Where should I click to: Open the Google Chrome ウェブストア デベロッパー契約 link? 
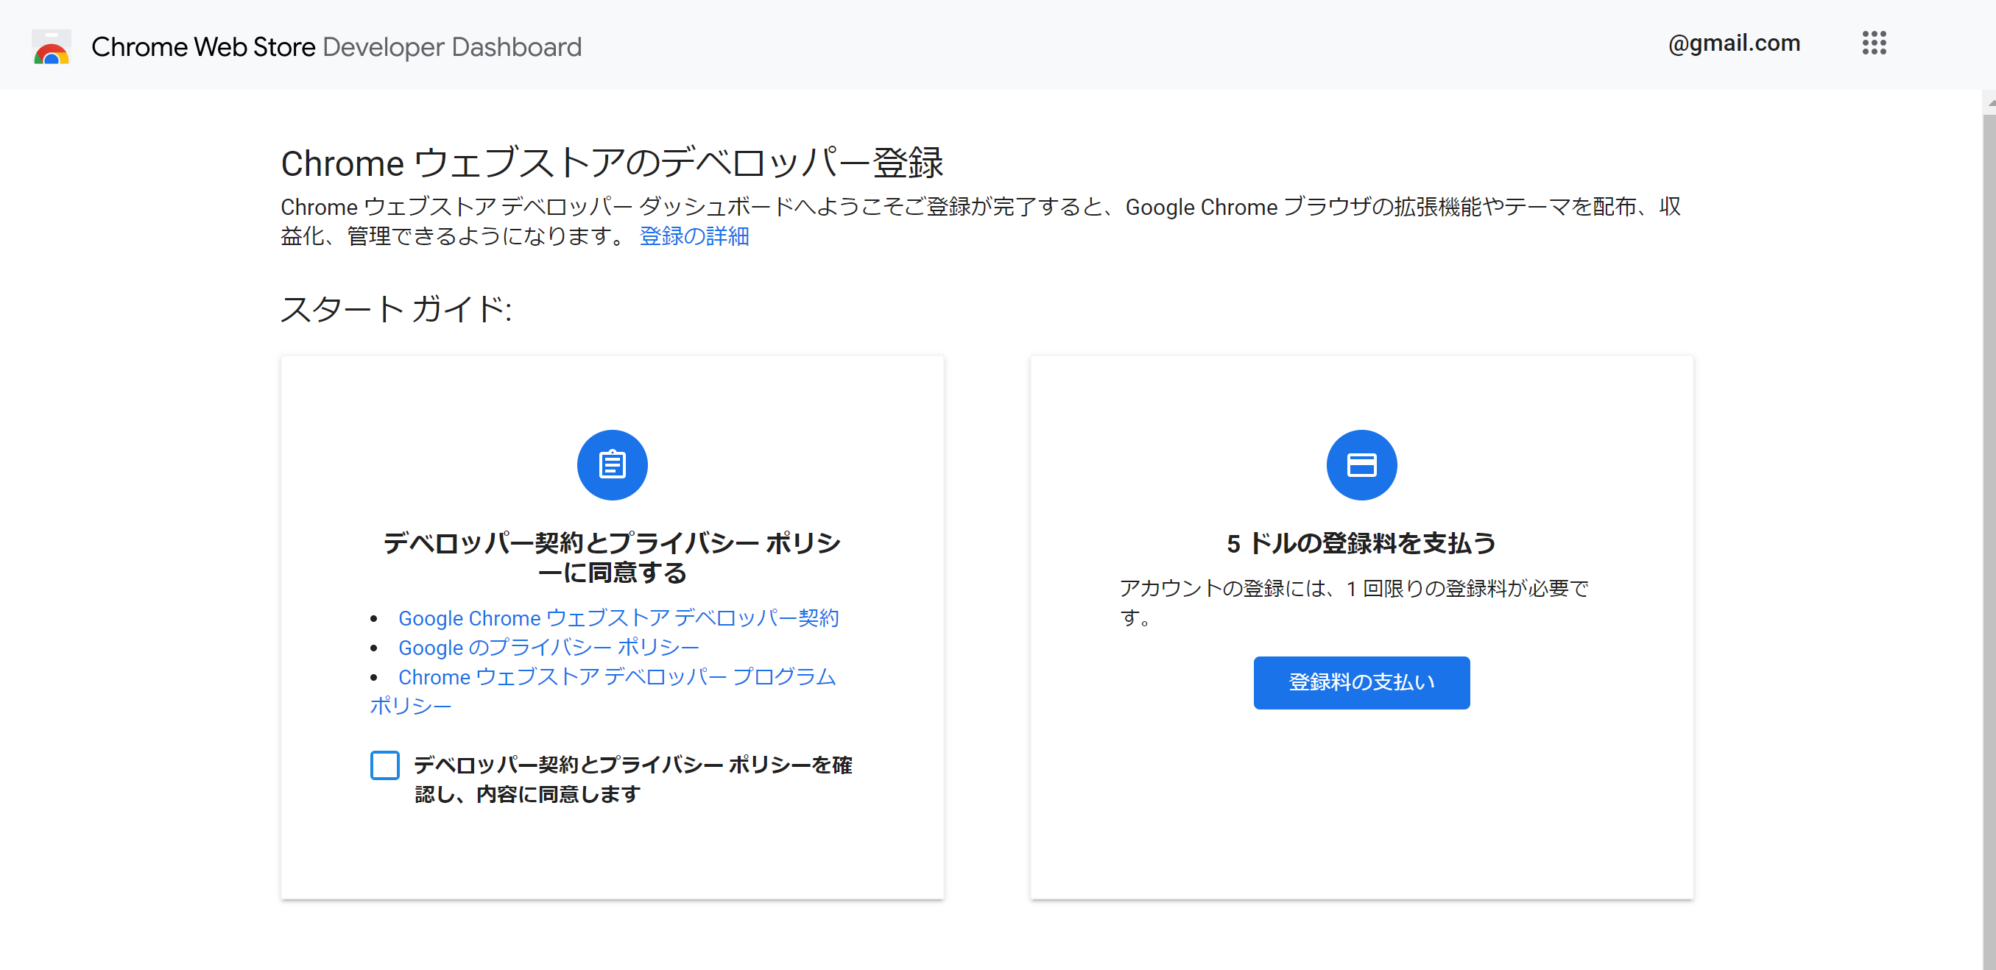(618, 618)
